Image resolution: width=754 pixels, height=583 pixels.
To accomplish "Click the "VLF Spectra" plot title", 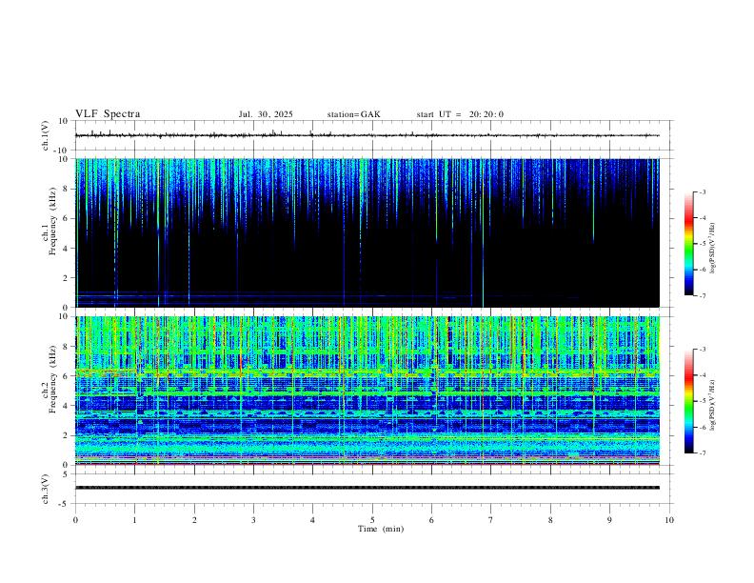I will [108, 114].
